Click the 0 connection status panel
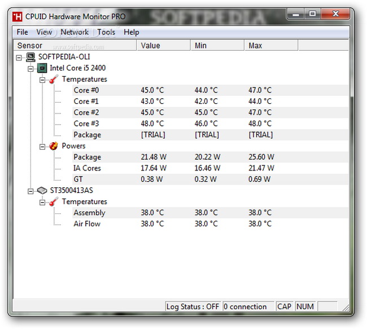 click(248, 306)
